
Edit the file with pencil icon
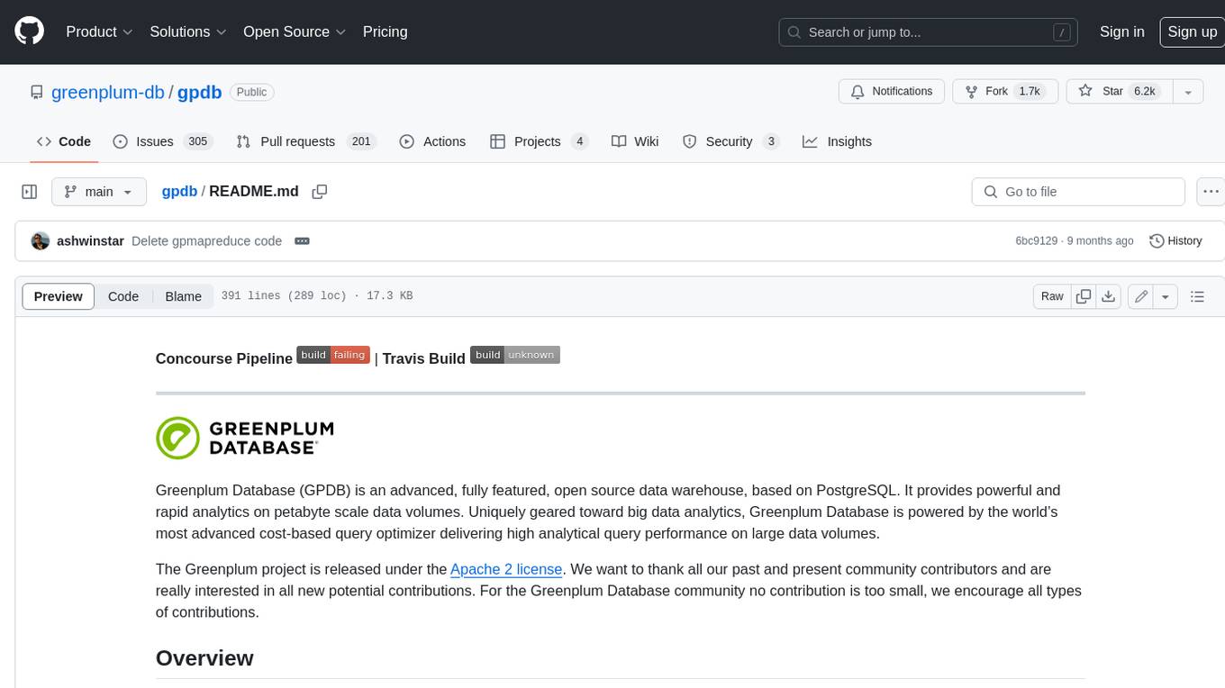click(1141, 296)
